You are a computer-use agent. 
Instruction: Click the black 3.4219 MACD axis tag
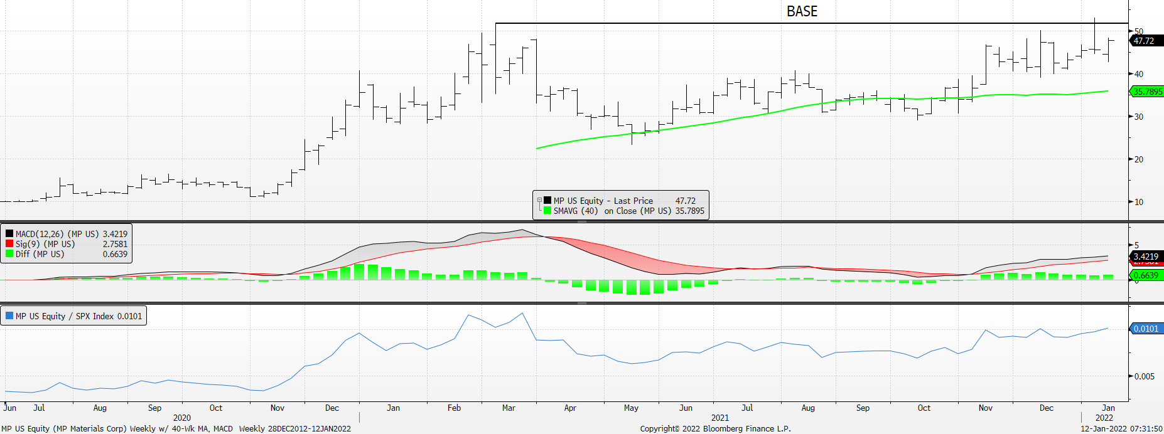(x=1146, y=257)
